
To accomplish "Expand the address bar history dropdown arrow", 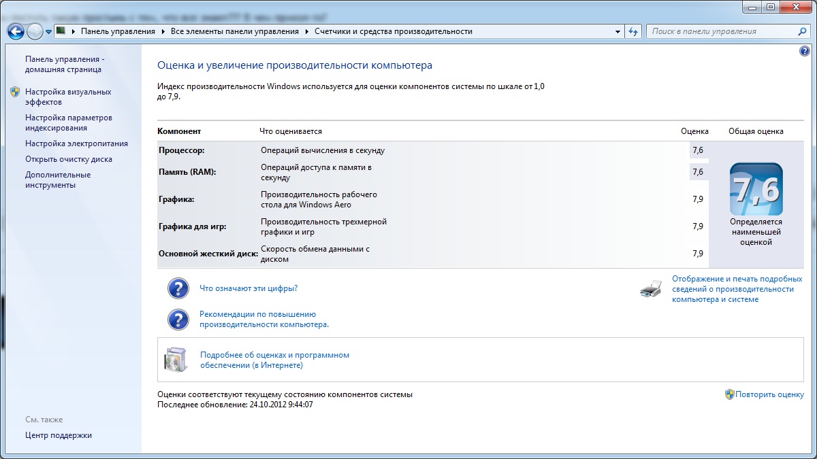I will tap(618, 32).
